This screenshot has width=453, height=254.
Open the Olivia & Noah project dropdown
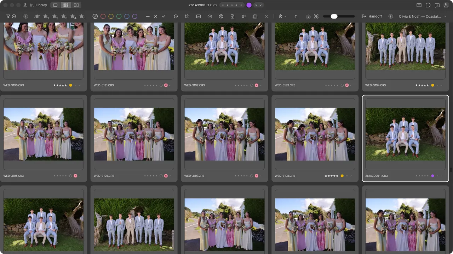coord(423,17)
